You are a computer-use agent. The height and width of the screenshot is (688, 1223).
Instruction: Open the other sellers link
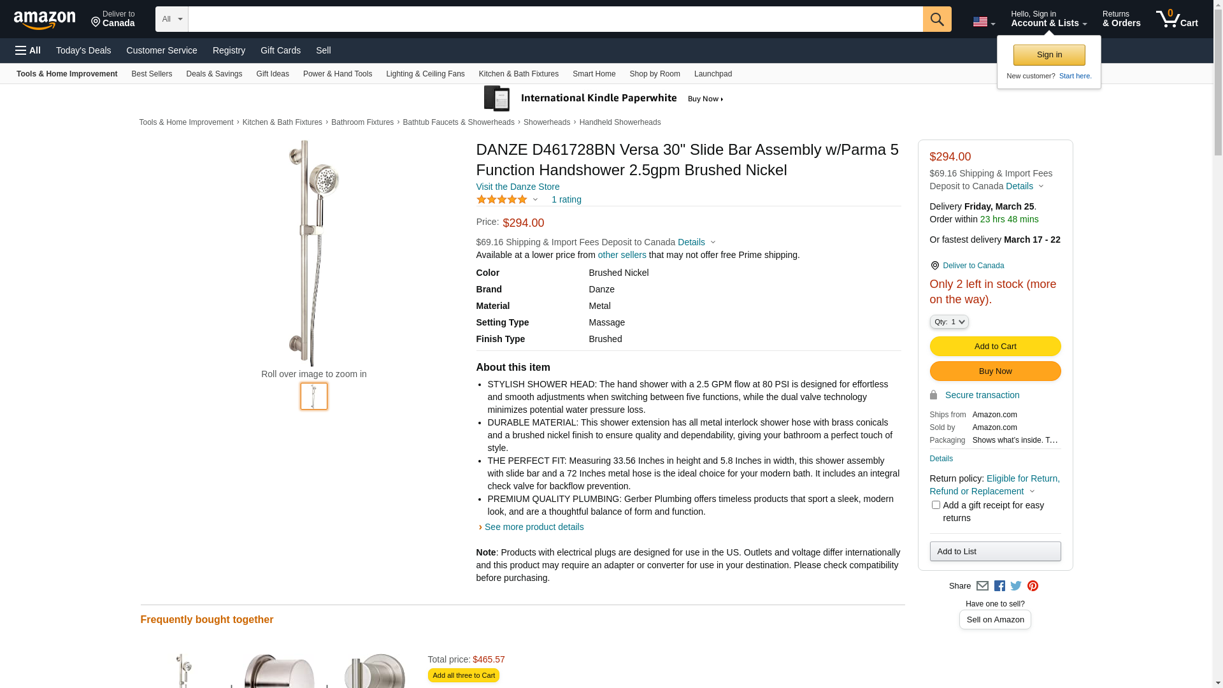tap(622, 255)
